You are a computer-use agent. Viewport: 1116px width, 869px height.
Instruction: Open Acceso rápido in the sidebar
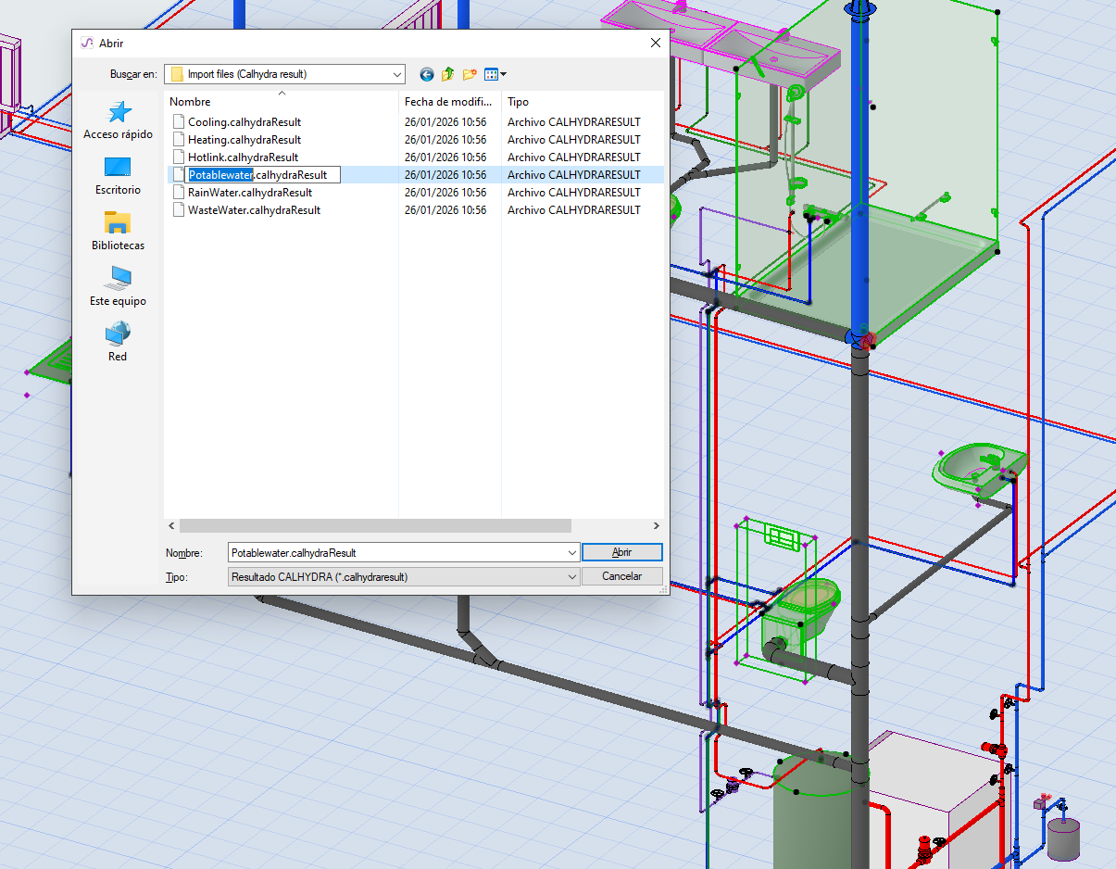coord(118,120)
